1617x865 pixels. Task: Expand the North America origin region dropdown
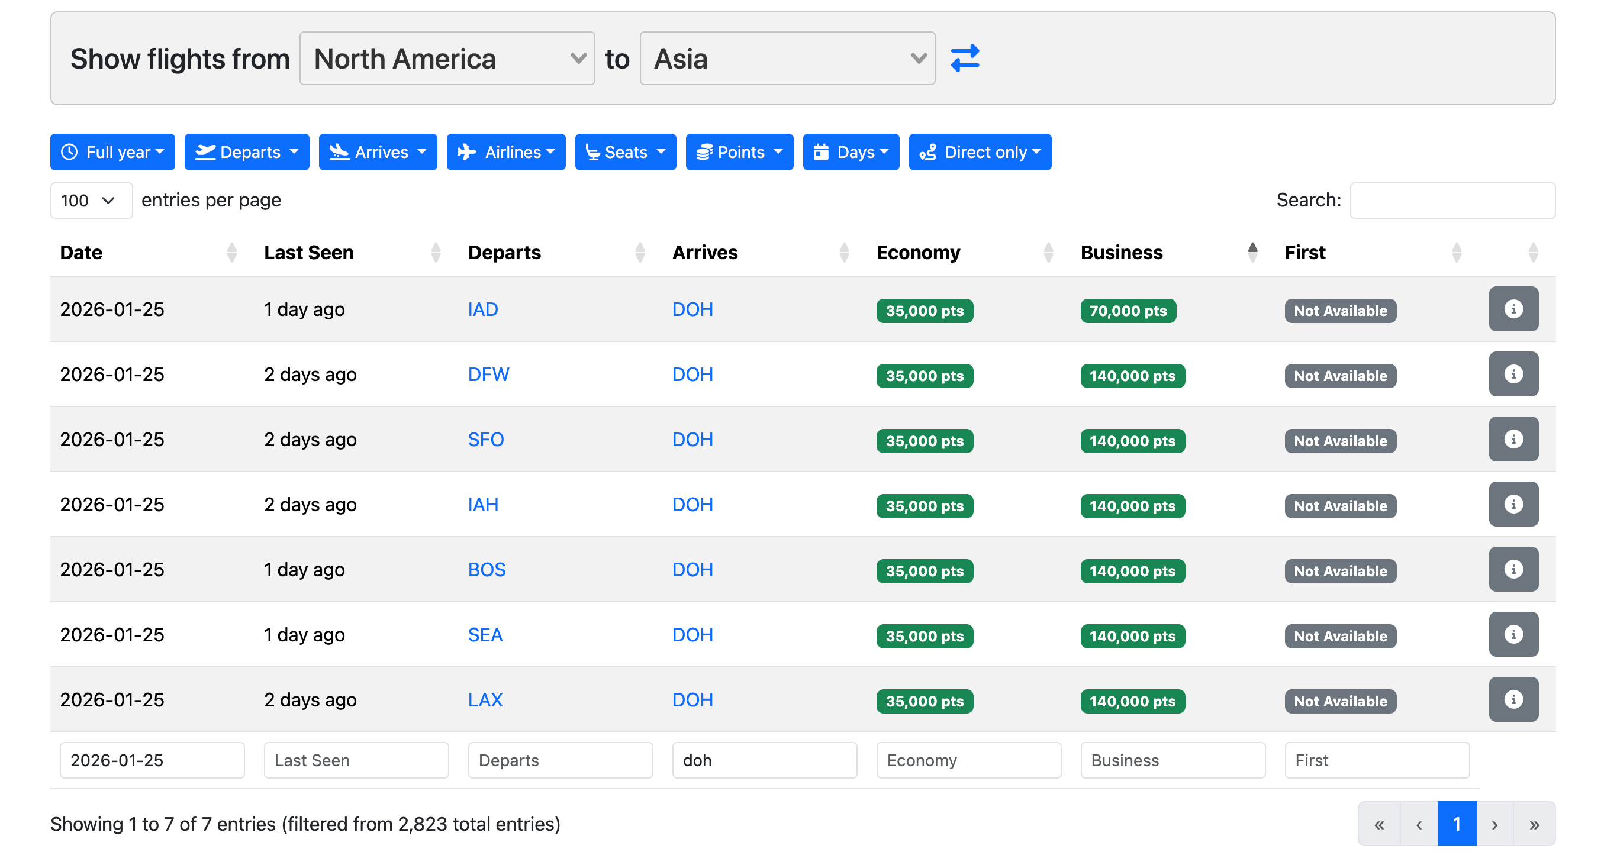coord(447,59)
